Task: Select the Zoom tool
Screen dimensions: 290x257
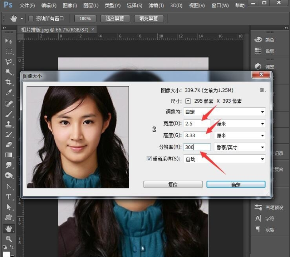Action: (x=9, y=239)
